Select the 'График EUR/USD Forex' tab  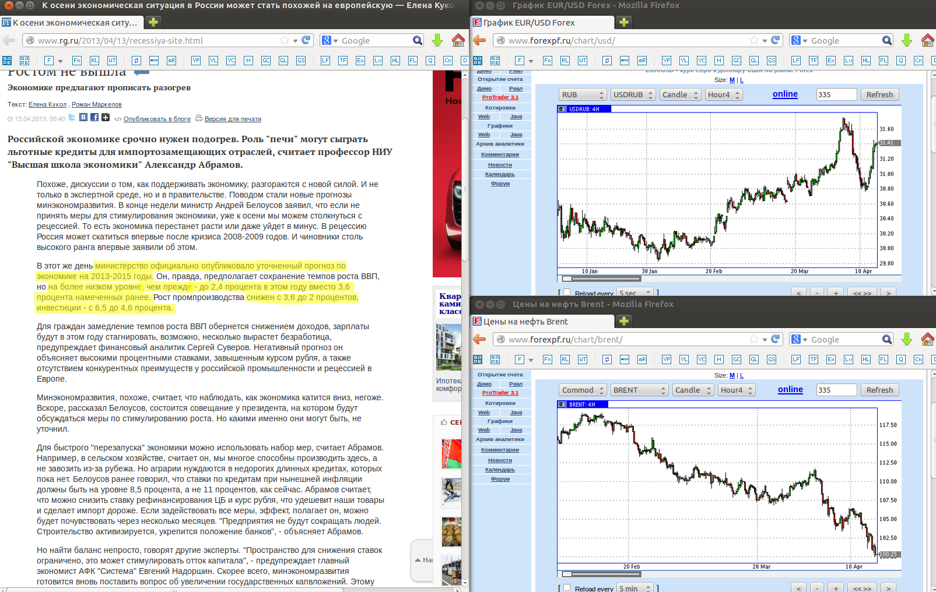click(x=542, y=23)
